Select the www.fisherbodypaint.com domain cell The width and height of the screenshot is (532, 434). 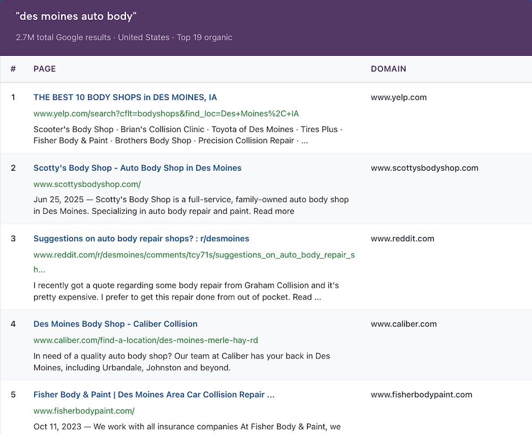tap(421, 395)
